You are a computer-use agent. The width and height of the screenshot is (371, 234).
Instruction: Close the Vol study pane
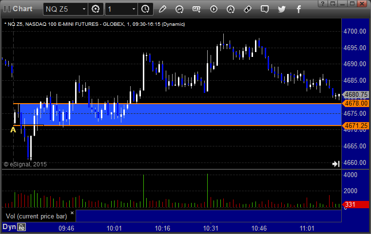72,213
